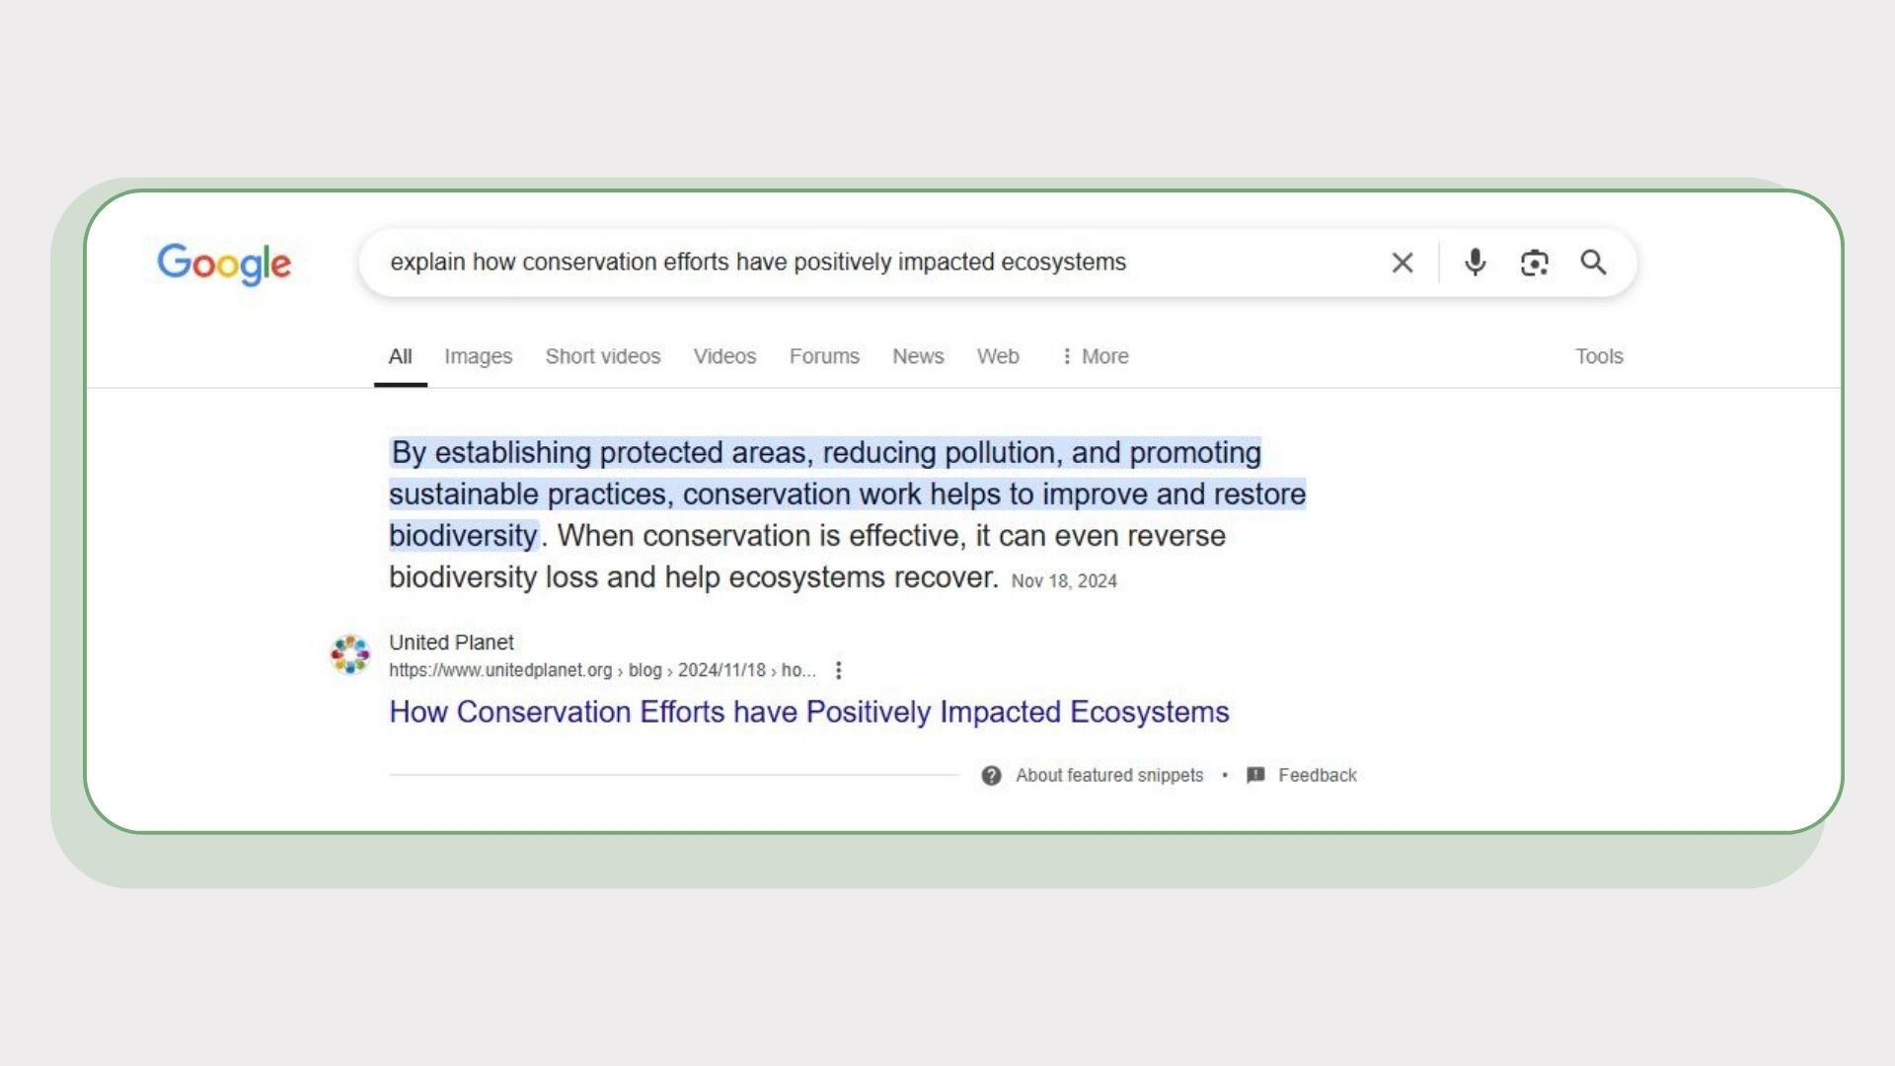Click the Google logo

point(224,263)
